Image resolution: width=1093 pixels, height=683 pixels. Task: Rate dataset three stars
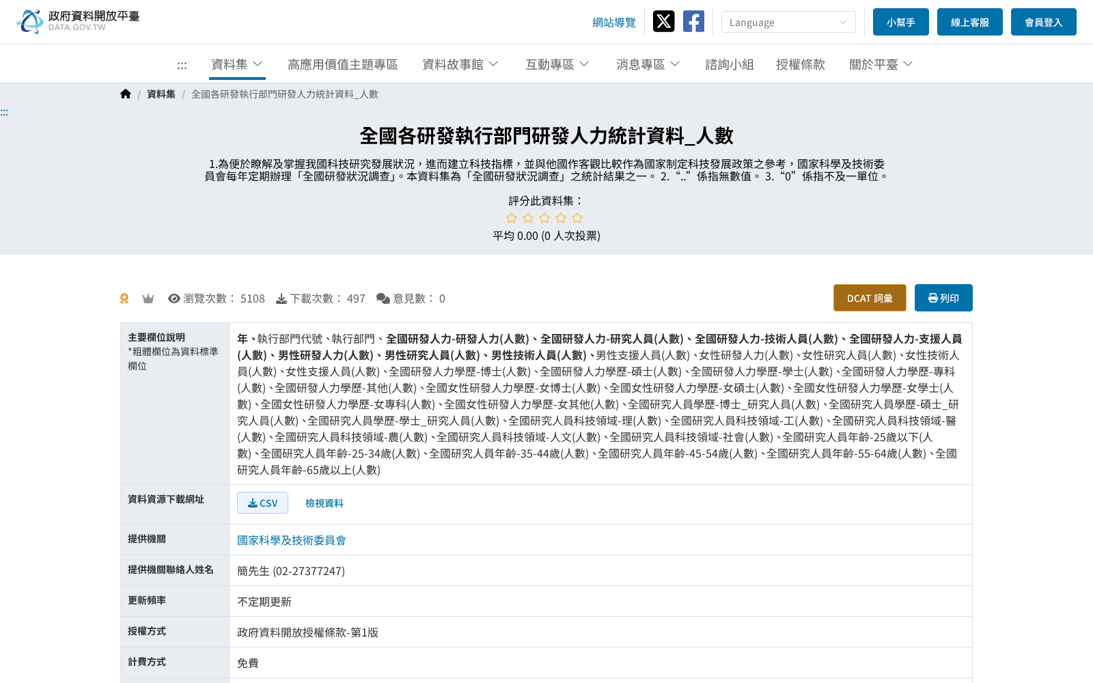click(544, 218)
